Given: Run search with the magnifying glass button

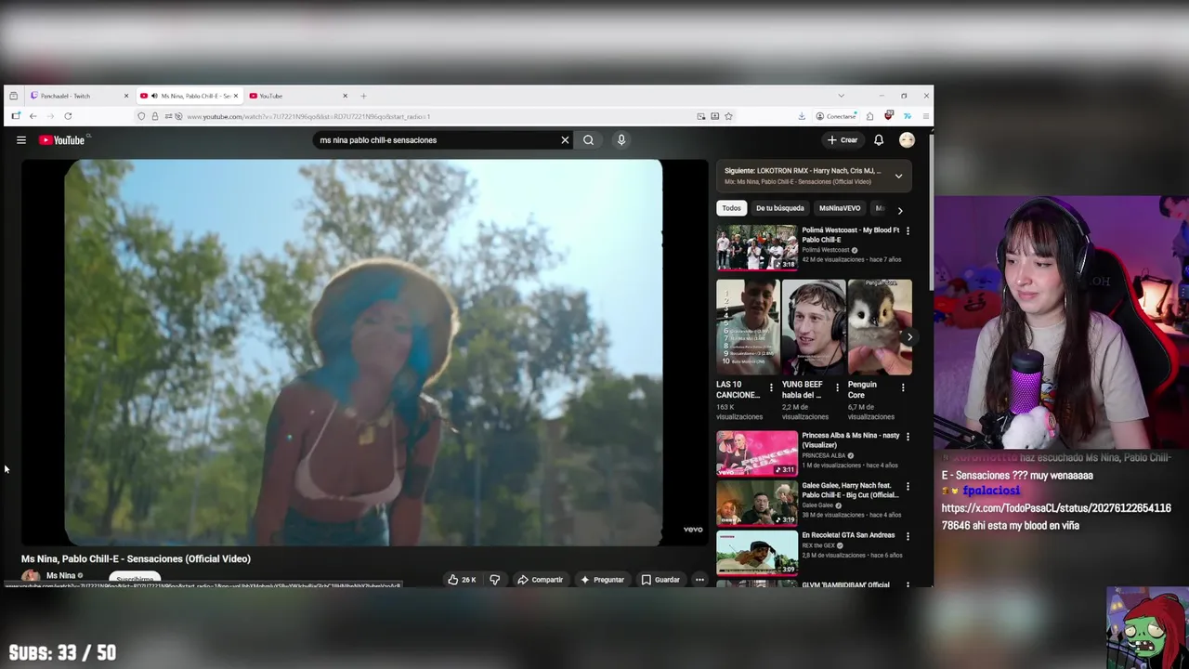Looking at the screenshot, I should point(588,140).
